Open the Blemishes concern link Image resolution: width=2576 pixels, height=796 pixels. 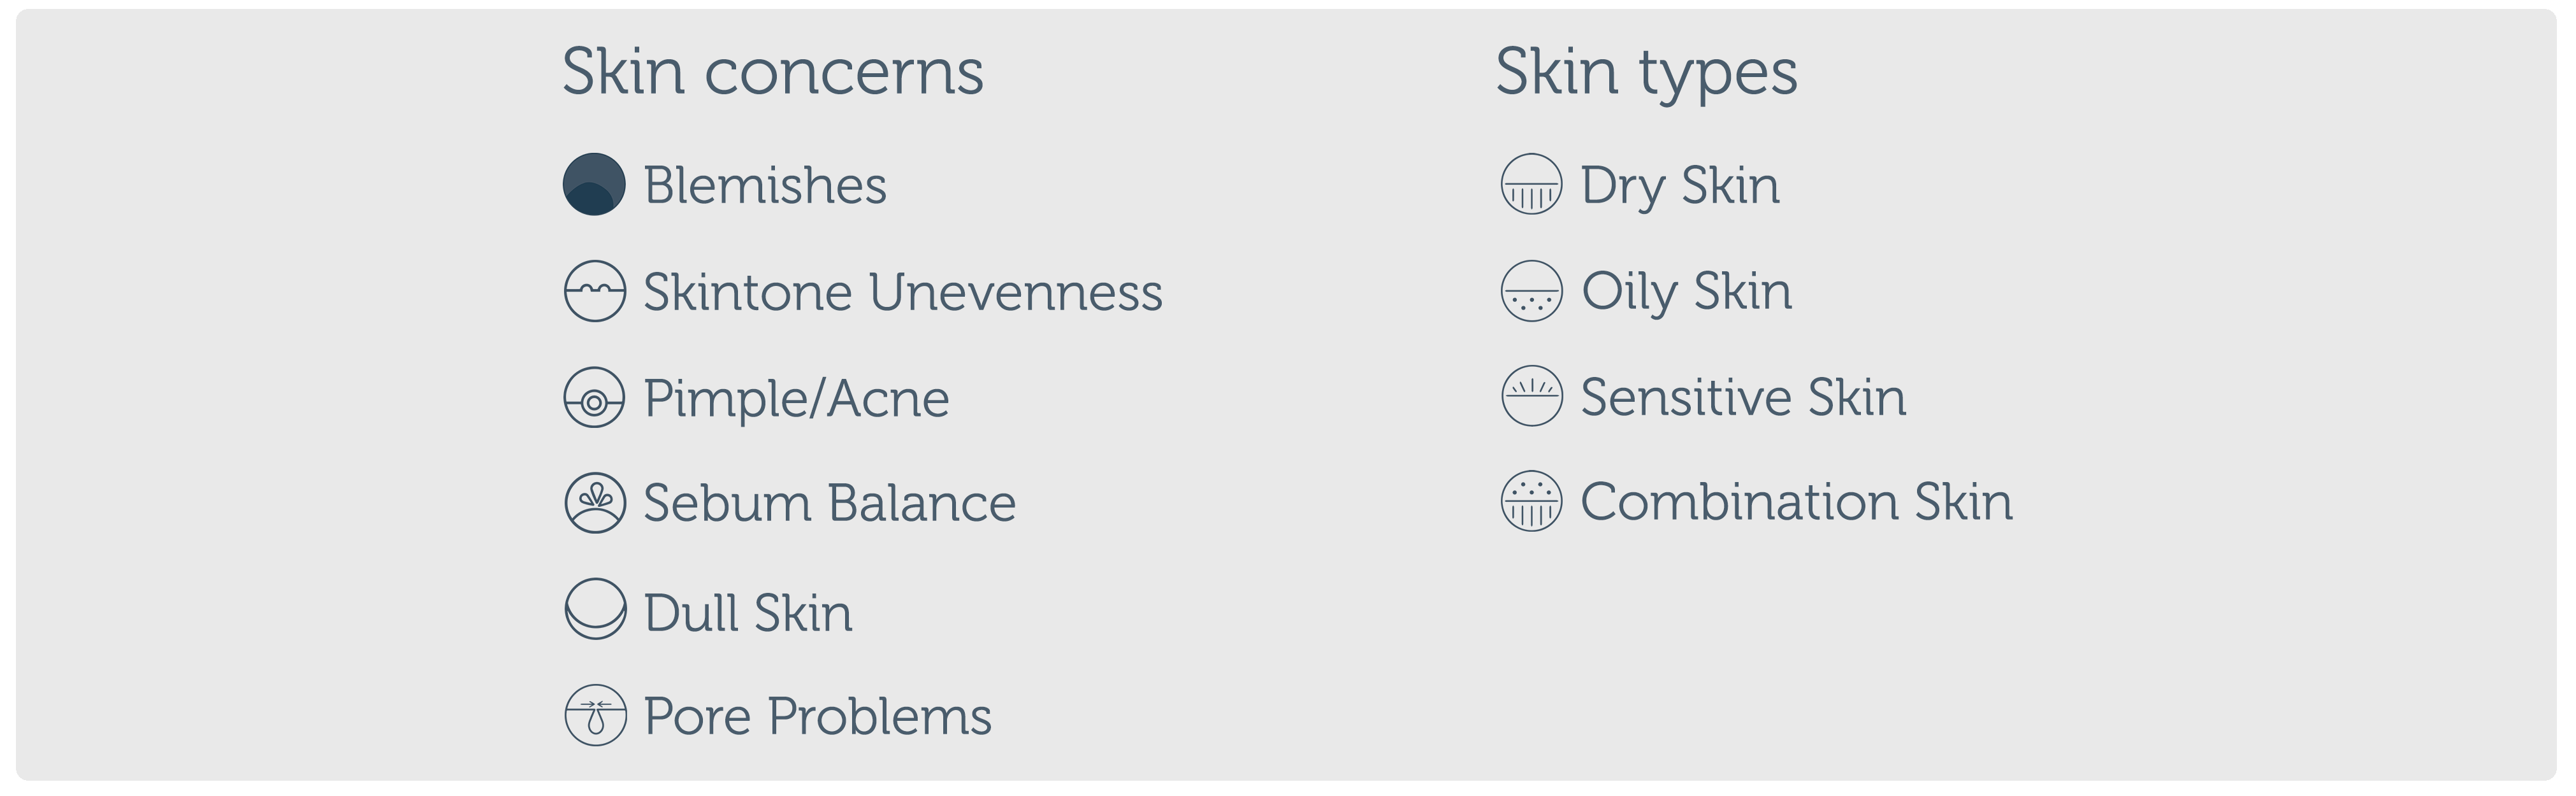click(x=765, y=186)
